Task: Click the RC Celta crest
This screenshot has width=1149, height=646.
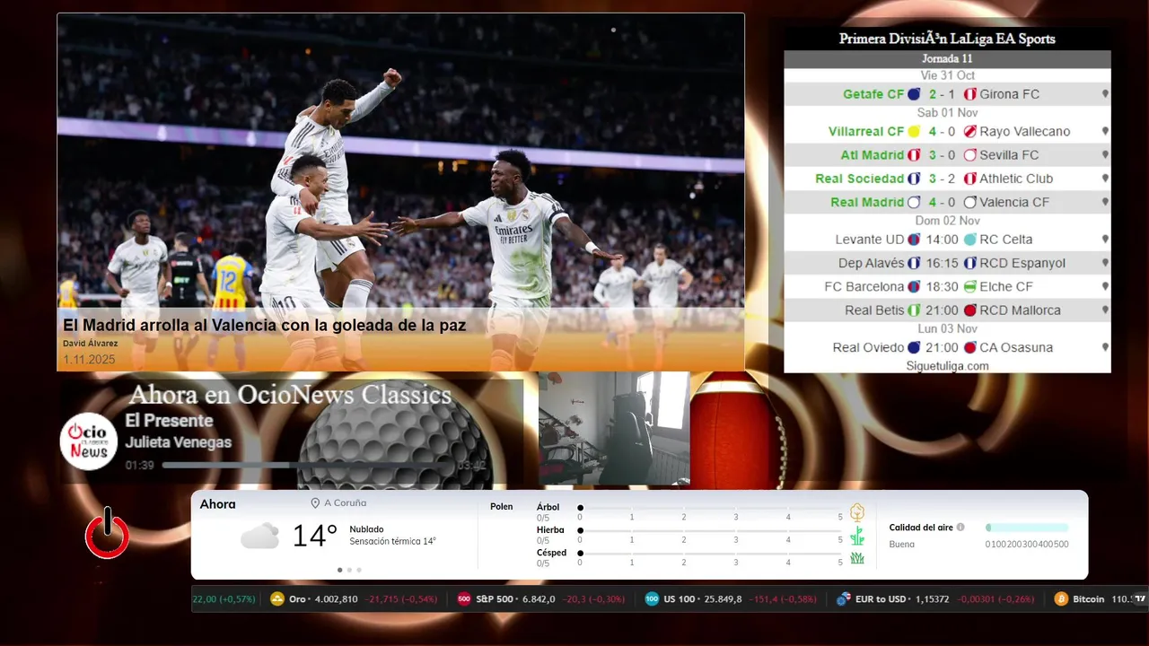Action: click(x=969, y=240)
